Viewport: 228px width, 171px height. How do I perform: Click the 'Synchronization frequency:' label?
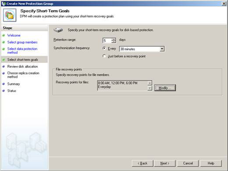tap(71, 48)
